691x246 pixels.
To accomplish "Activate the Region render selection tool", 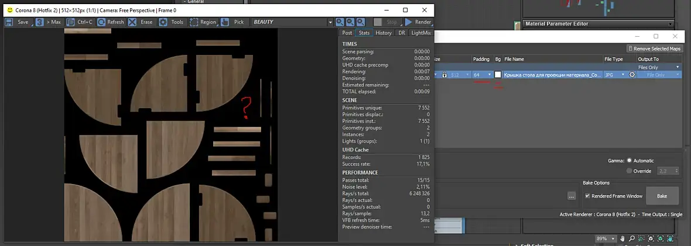I will click(203, 22).
